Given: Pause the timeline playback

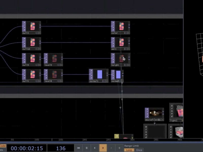Looking at the screenshot, I should pos(87,148).
